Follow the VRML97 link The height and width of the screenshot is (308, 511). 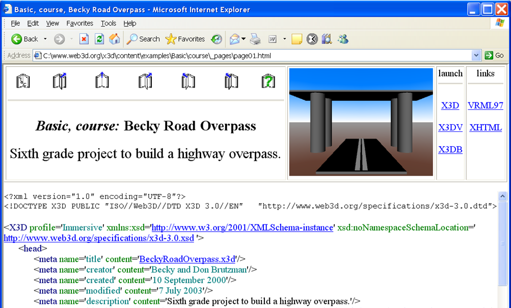click(485, 106)
